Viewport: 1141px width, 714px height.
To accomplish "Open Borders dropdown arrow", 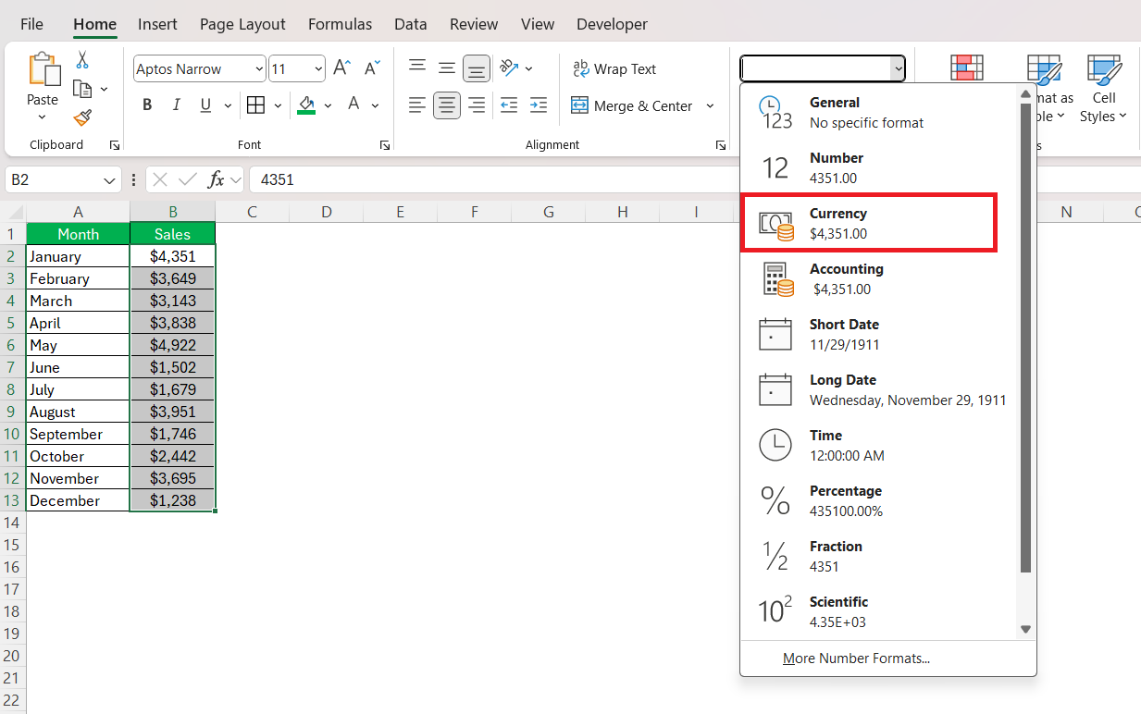I will pos(278,105).
